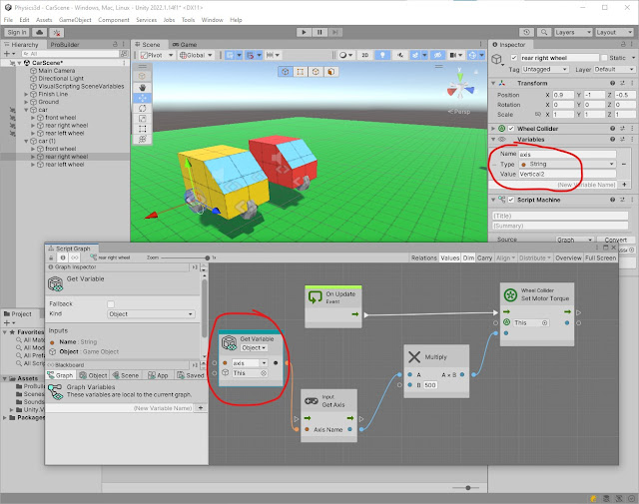The image size is (639, 504).
Task: Open the Component menu
Action: tap(113, 20)
